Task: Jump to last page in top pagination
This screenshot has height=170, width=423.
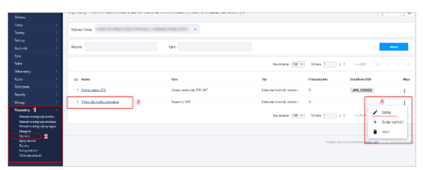Action: point(407,64)
